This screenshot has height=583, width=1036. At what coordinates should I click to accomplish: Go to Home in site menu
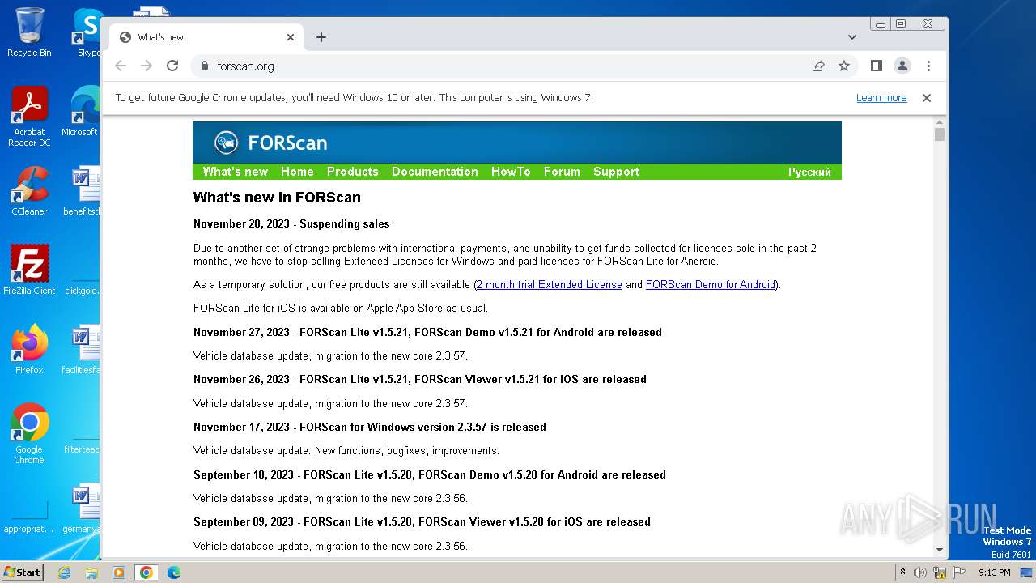[297, 172]
